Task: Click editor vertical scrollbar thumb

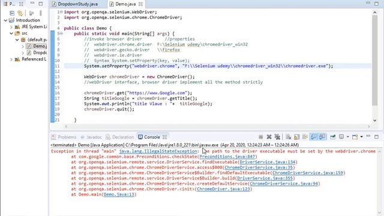Action: (x=375, y=60)
